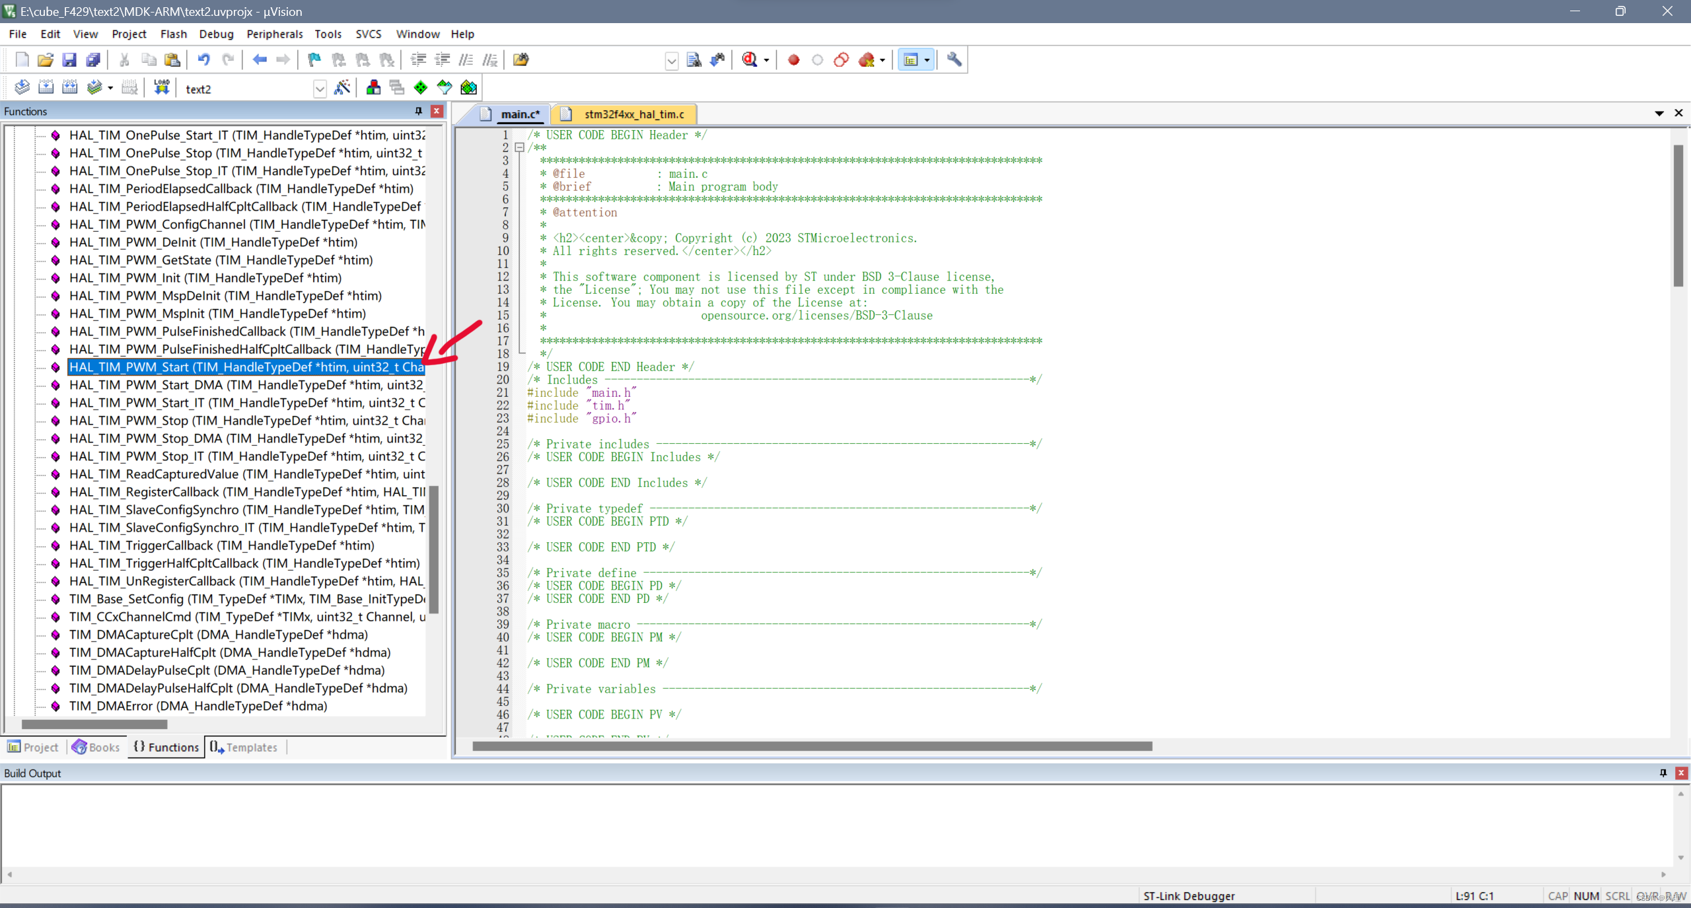This screenshot has width=1691, height=908.
Task: Pin the Functions panel open
Action: (418, 111)
